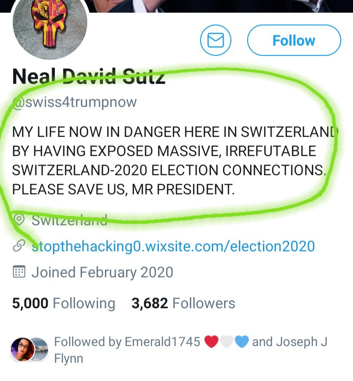Click the blue heart emoji
Screen dimensions: 353x381
[242, 342]
